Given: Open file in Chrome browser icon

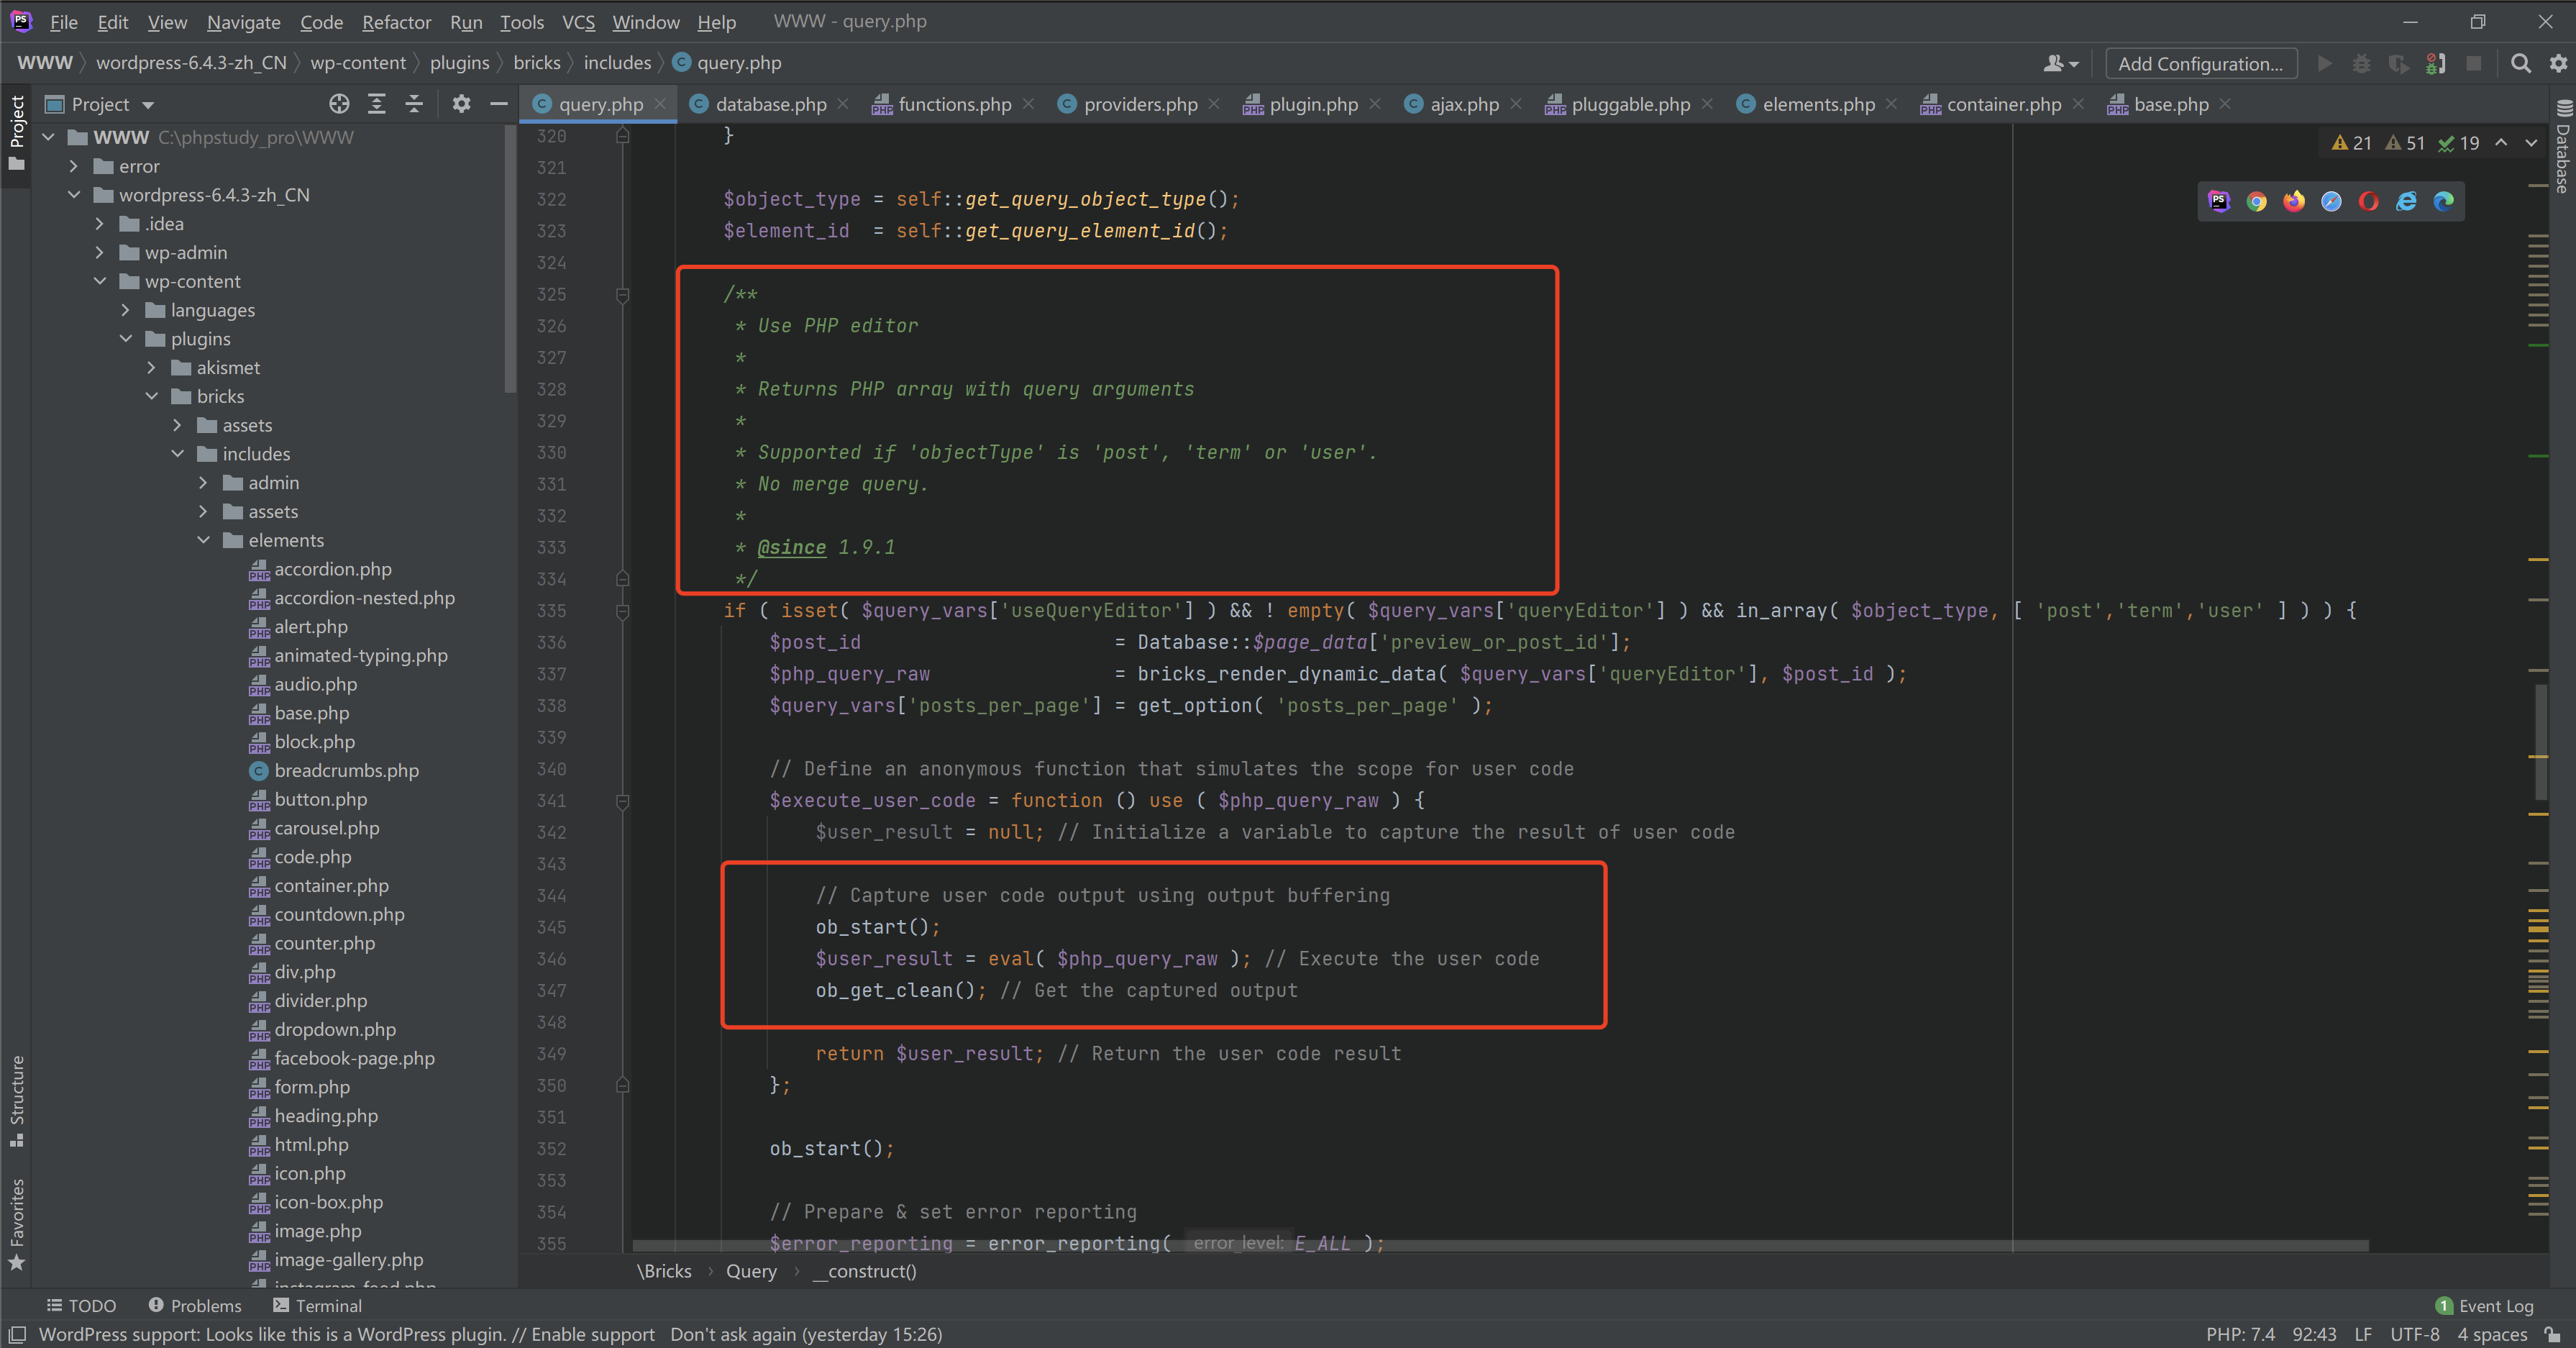Looking at the screenshot, I should point(2256,201).
